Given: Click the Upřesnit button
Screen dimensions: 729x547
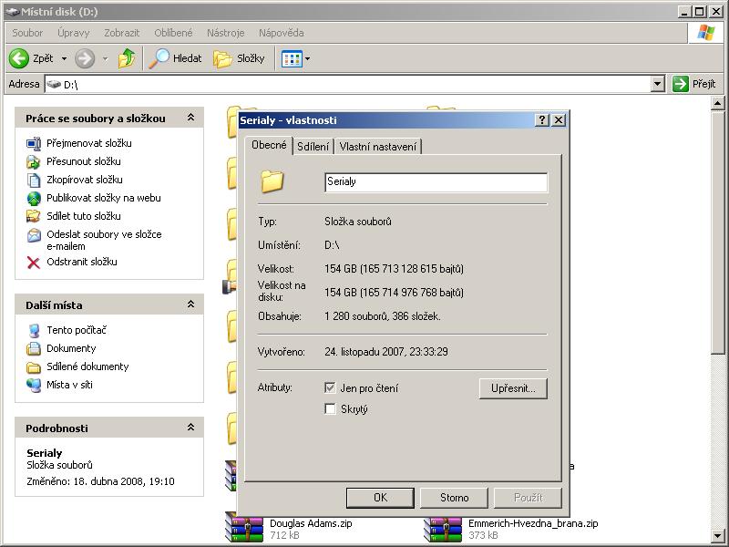Looking at the screenshot, I should click(513, 388).
